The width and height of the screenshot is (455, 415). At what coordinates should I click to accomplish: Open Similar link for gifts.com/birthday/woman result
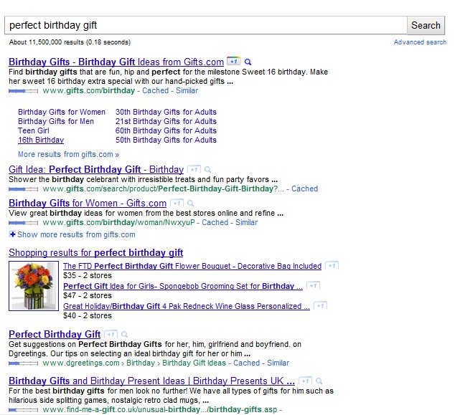click(x=246, y=222)
